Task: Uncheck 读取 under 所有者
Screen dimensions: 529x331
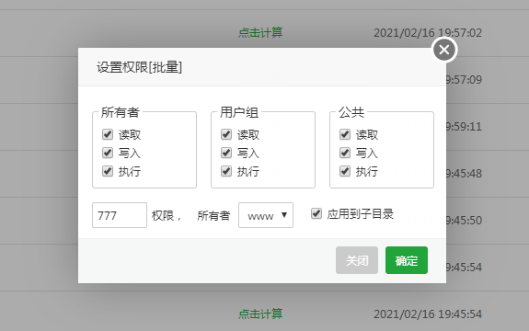Action: 108,134
